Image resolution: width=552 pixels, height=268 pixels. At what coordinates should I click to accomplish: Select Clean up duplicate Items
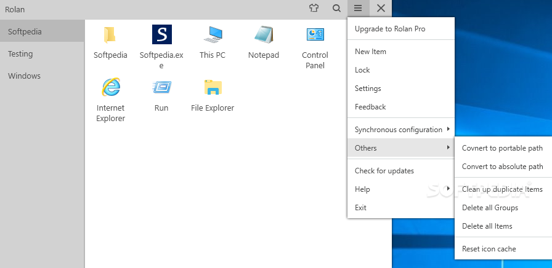click(503, 189)
